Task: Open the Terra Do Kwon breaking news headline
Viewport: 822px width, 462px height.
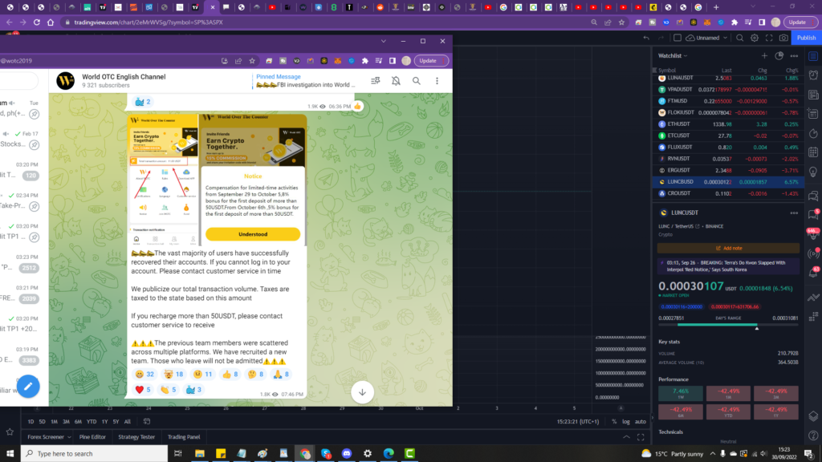Action: (729, 266)
